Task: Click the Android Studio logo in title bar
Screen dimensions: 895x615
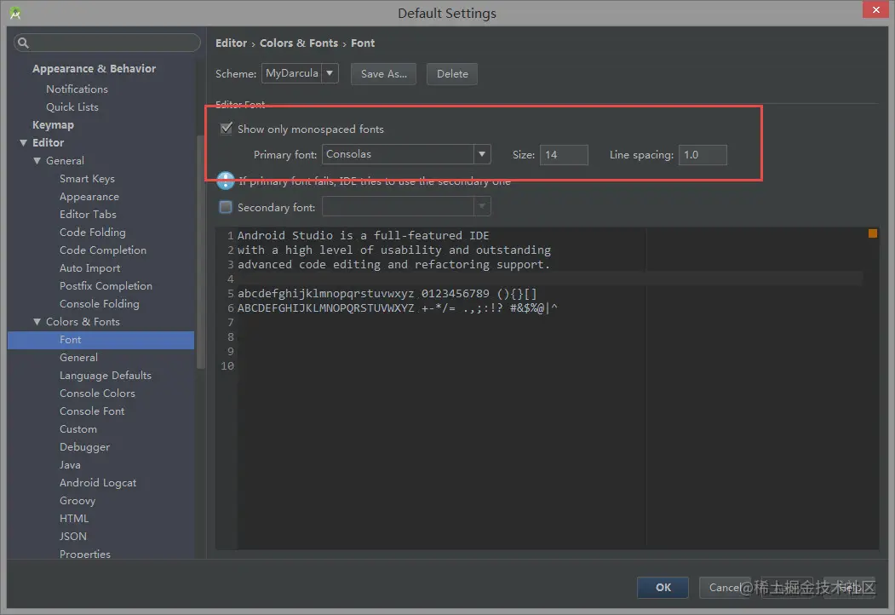Action: click(x=15, y=13)
